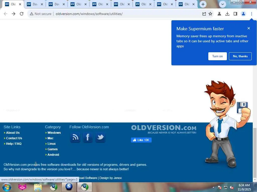Close the Make Supermium faster popup

coord(249,28)
